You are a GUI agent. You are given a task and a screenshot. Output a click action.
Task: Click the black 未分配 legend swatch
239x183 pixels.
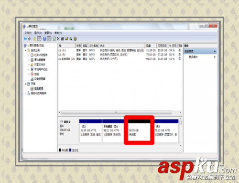60,150
